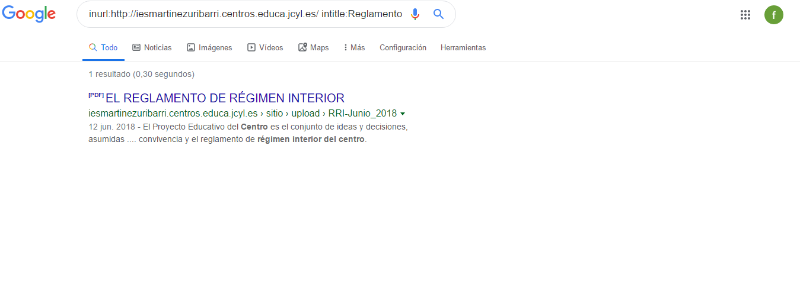Click the snippet text '12 jun. 2018'
Viewport: 800px width, 297px height.
111,127
